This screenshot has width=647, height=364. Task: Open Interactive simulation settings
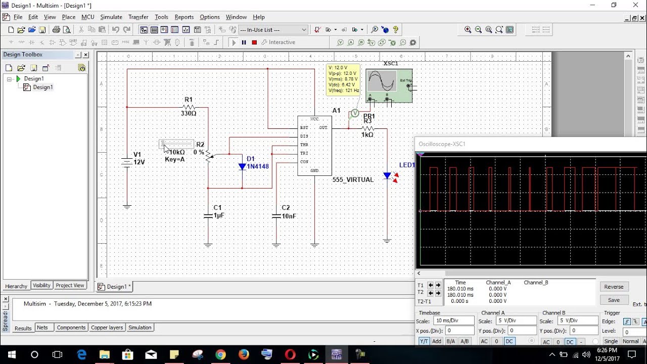pyautogui.click(x=279, y=42)
